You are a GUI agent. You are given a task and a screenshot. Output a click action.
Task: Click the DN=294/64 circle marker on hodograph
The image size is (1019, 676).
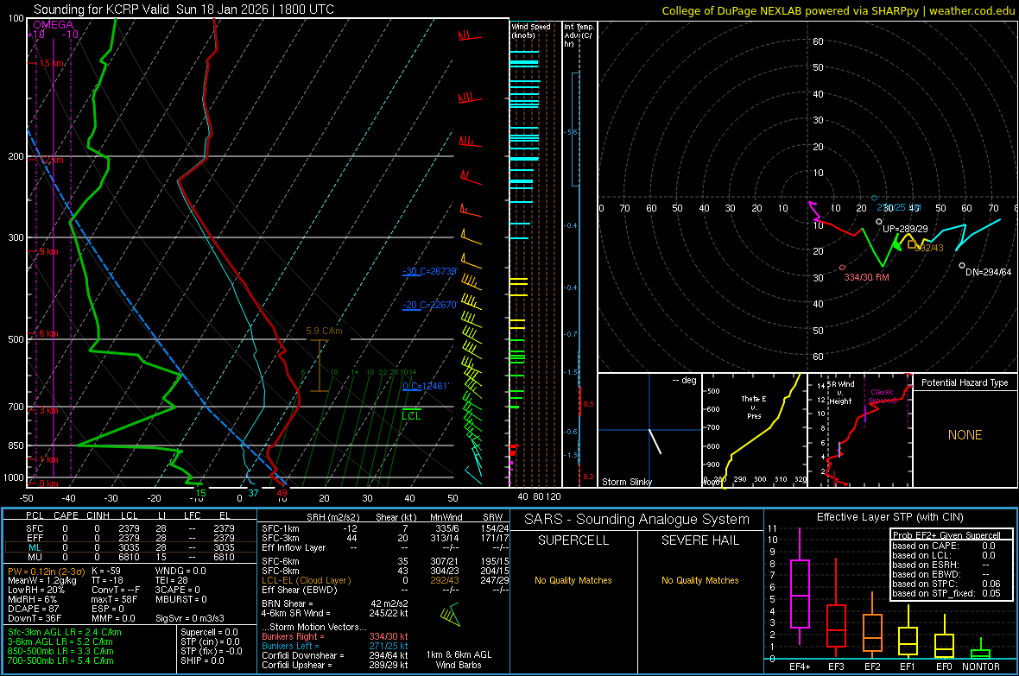963,265
